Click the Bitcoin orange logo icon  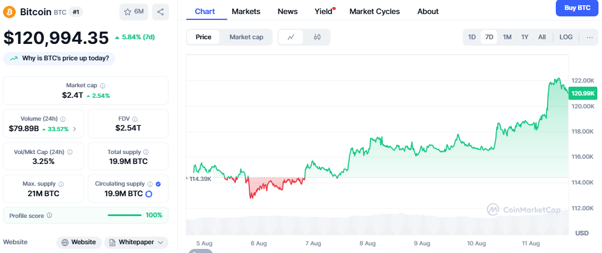pos(9,12)
